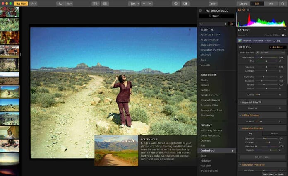Image resolution: width=288 pixels, height=176 pixels.
Task: Open the panel layout dropdown icon
Action: (x=96, y=3)
